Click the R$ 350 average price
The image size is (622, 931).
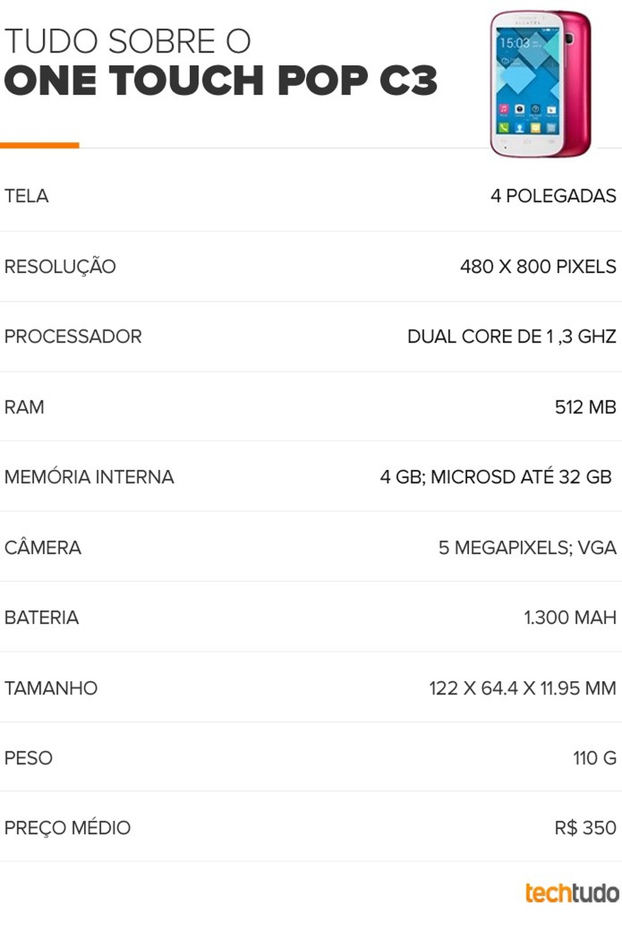pyautogui.click(x=585, y=827)
